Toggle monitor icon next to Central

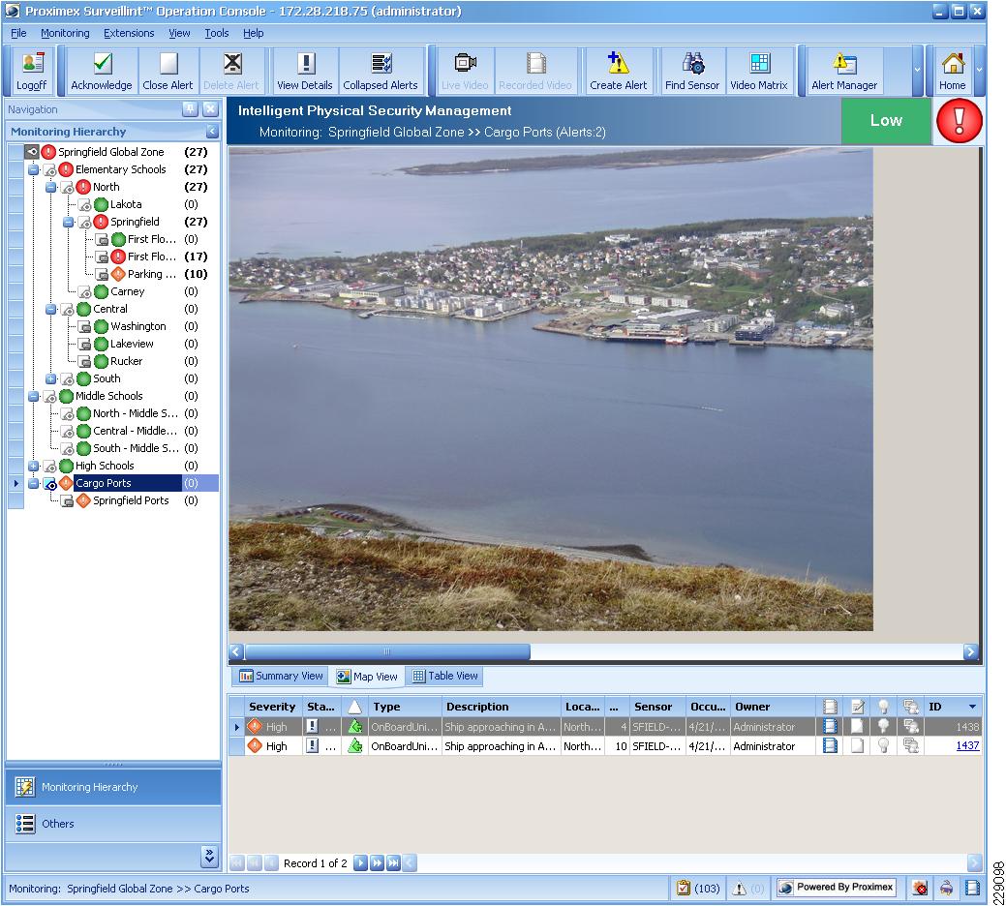pyautogui.click(x=68, y=309)
